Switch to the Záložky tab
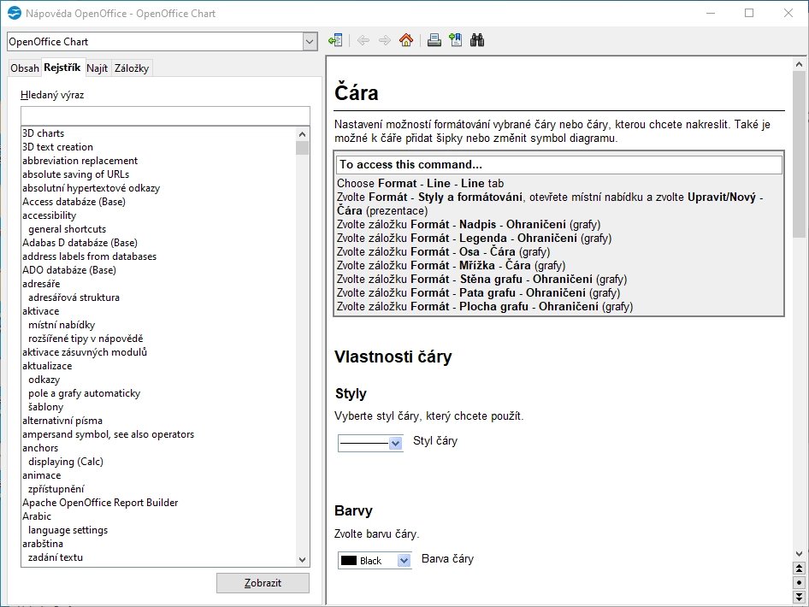The height and width of the screenshot is (607, 809). [133, 68]
